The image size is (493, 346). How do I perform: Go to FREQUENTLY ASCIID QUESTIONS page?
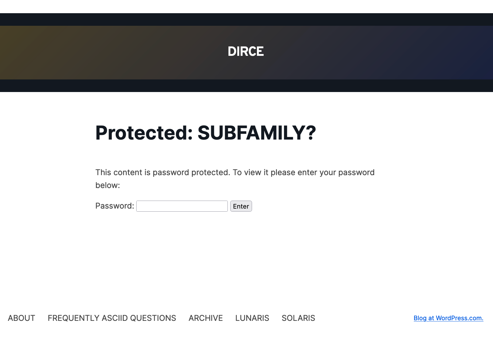[x=112, y=318]
